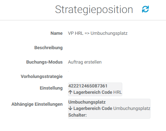Click the Buchungs-Modus label
Viewport: 166px width, 131px height.
pos(44,62)
